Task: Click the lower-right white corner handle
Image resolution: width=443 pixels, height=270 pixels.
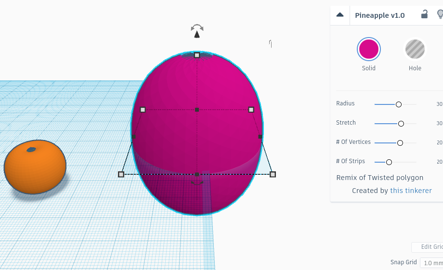Action: click(x=273, y=174)
